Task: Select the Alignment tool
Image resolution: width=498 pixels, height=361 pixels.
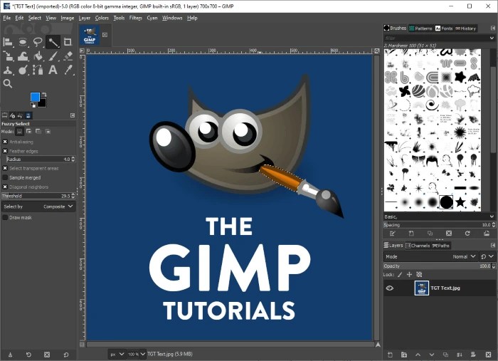Action: pyautogui.click(x=8, y=42)
